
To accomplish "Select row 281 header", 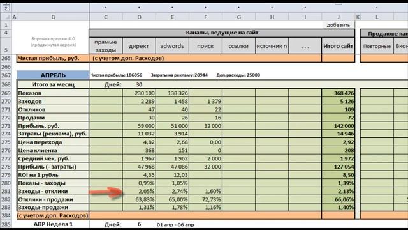I will (x=6, y=191).
